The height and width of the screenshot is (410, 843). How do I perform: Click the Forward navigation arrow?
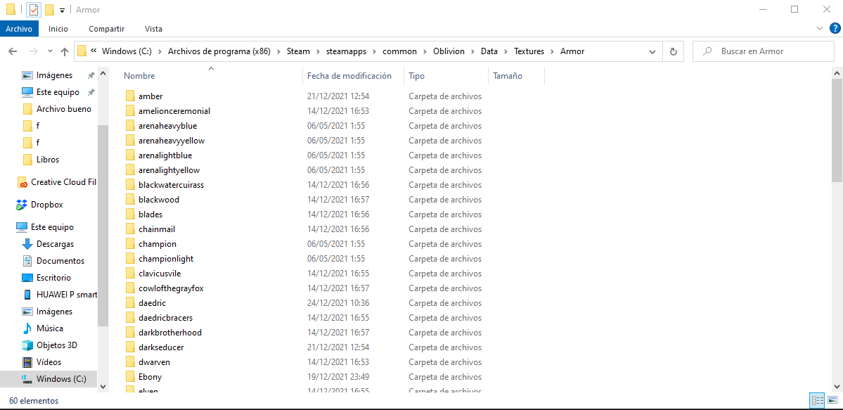click(33, 51)
